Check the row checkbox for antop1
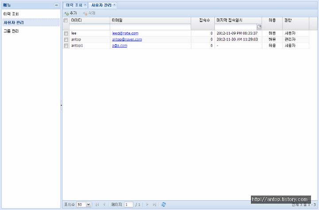319x210 pixels. coord(66,46)
